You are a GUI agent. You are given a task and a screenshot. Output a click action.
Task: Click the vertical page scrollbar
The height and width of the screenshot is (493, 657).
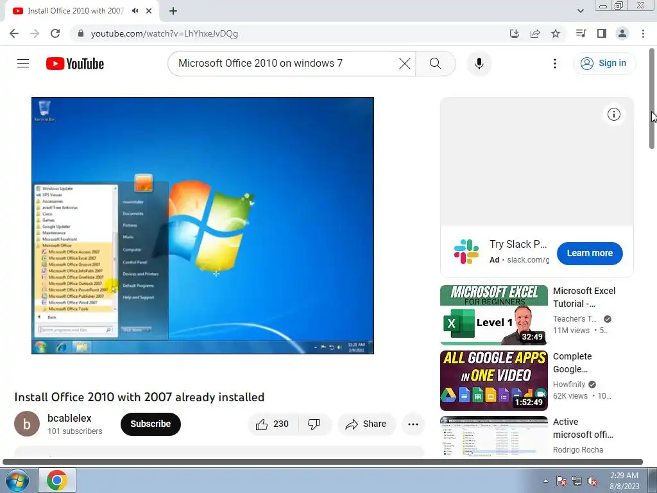(x=652, y=98)
